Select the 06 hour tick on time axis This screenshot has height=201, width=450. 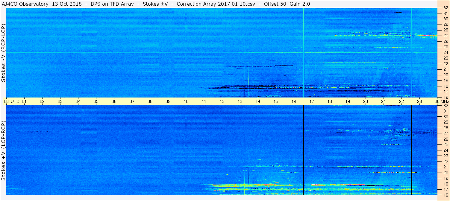point(114,101)
